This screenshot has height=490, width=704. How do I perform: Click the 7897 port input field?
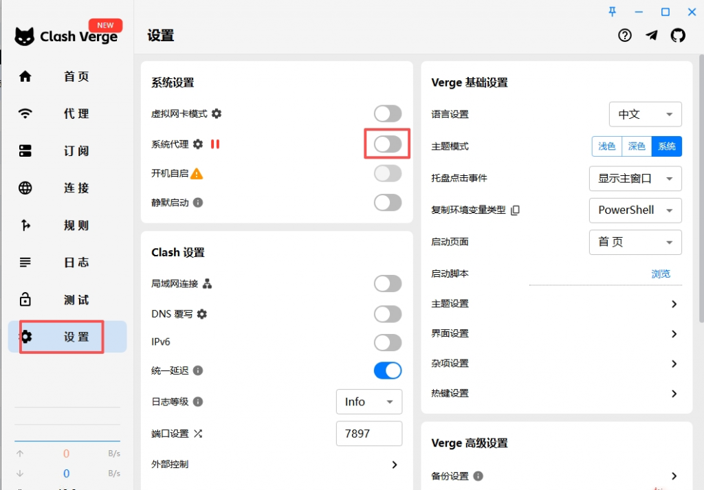pyautogui.click(x=368, y=434)
